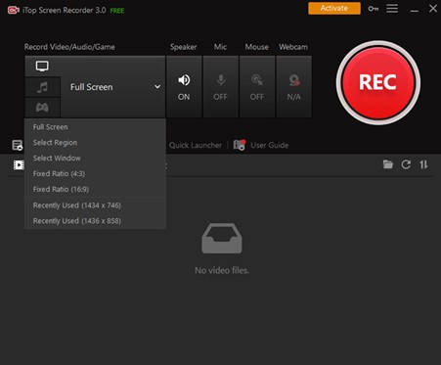This screenshot has width=441, height=365.
Task: Pick Recently Used (1434 x 746)
Action: click(x=95, y=205)
